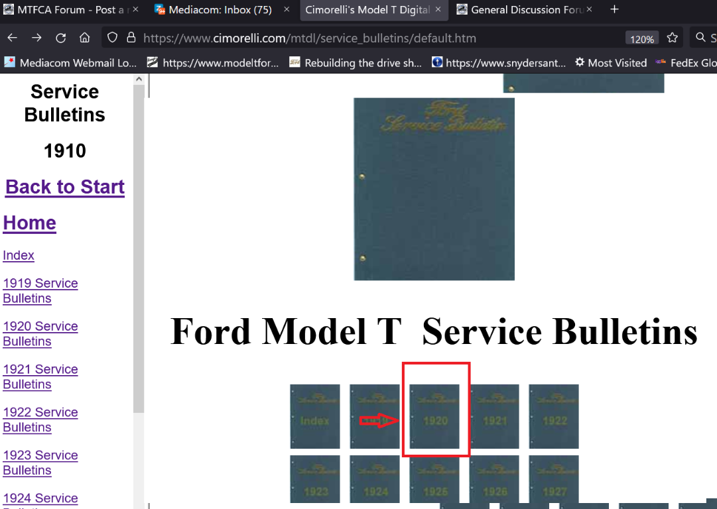The width and height of the screenshot is (717, 509).
Task: Click the browser Back arrow button
Action: point(12,38)
